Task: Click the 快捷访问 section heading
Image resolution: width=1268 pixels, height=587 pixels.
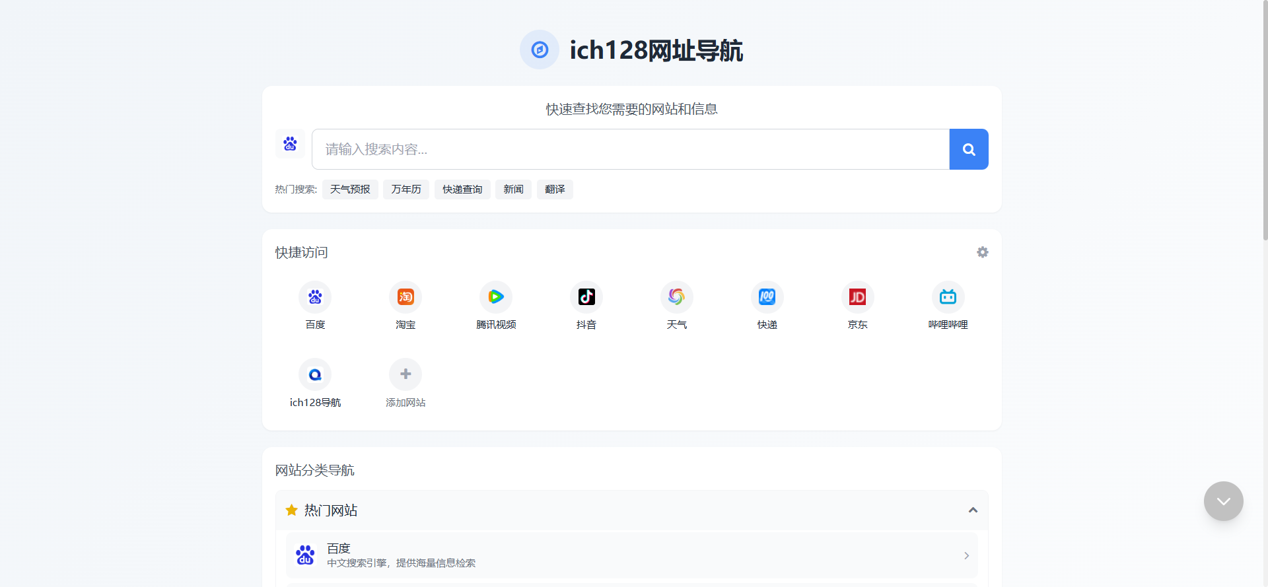Action: pos(302,252)
